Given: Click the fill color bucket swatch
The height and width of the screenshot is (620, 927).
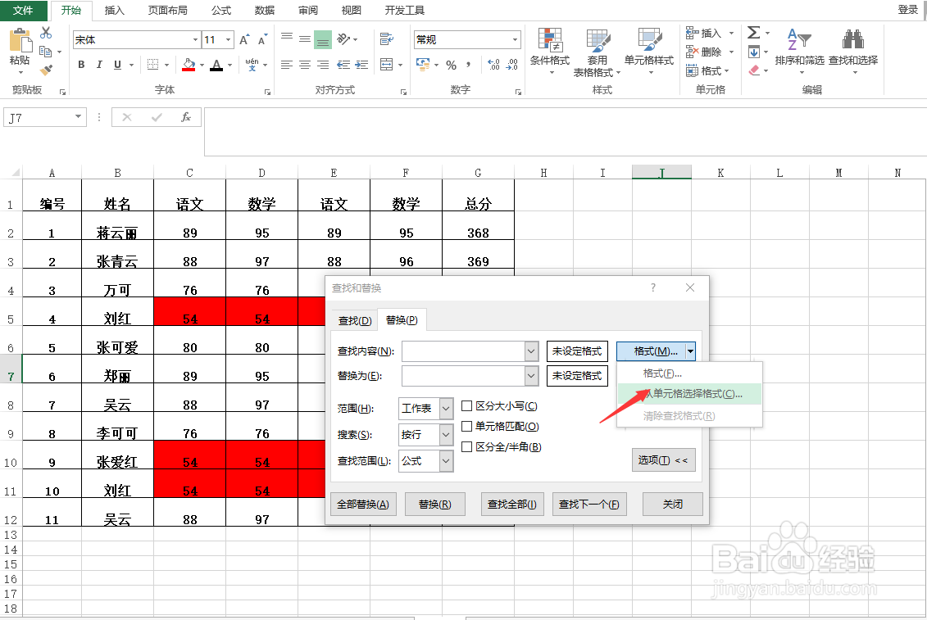Looking at the screenshot, I should [189, 65].
